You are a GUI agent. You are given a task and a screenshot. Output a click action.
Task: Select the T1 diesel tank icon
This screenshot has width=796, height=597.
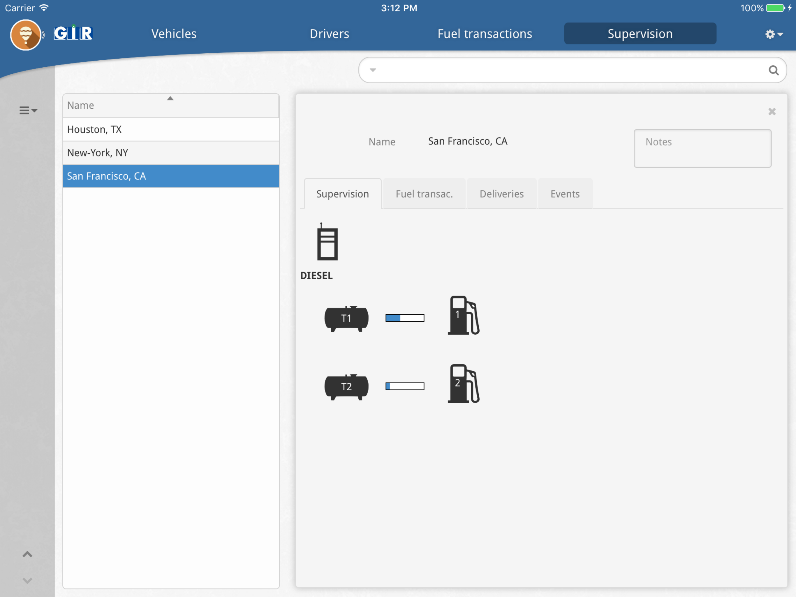tap(346, 318)
